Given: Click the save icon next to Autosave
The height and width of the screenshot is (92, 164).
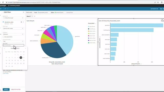Looking at the screenshot, I should tap(161, 9).
